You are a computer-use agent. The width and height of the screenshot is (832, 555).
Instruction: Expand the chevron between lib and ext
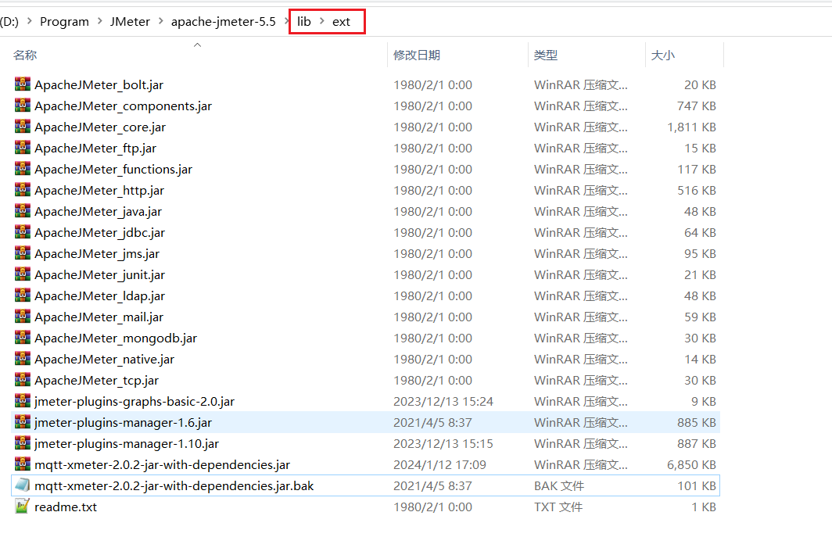[322, 21]
